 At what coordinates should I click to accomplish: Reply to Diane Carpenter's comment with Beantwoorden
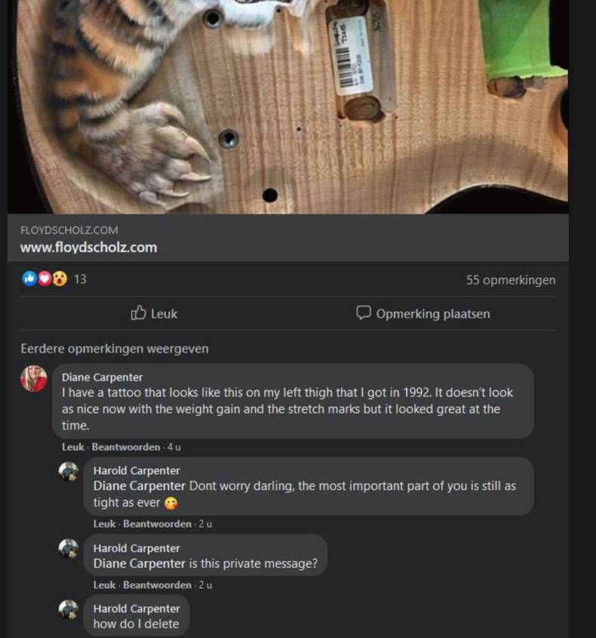click(x=126, y=447)
